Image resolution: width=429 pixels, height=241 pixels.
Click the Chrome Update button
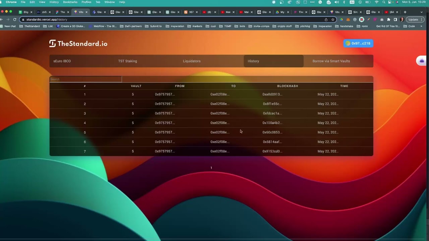click(415, 19)
